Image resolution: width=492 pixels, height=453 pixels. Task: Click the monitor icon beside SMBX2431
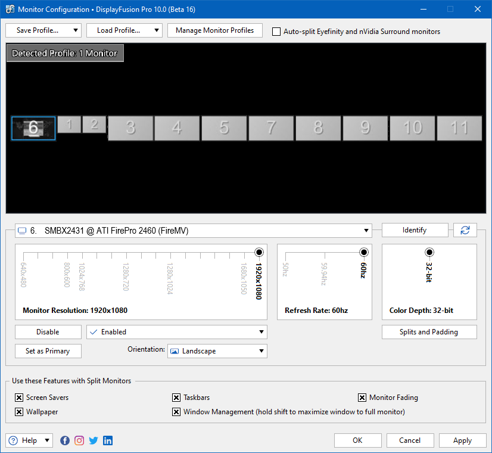point(22,231)
